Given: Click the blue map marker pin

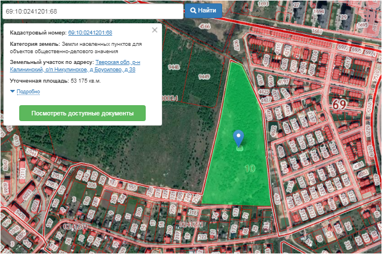Looking at the screenshot, I should point(239,137).
